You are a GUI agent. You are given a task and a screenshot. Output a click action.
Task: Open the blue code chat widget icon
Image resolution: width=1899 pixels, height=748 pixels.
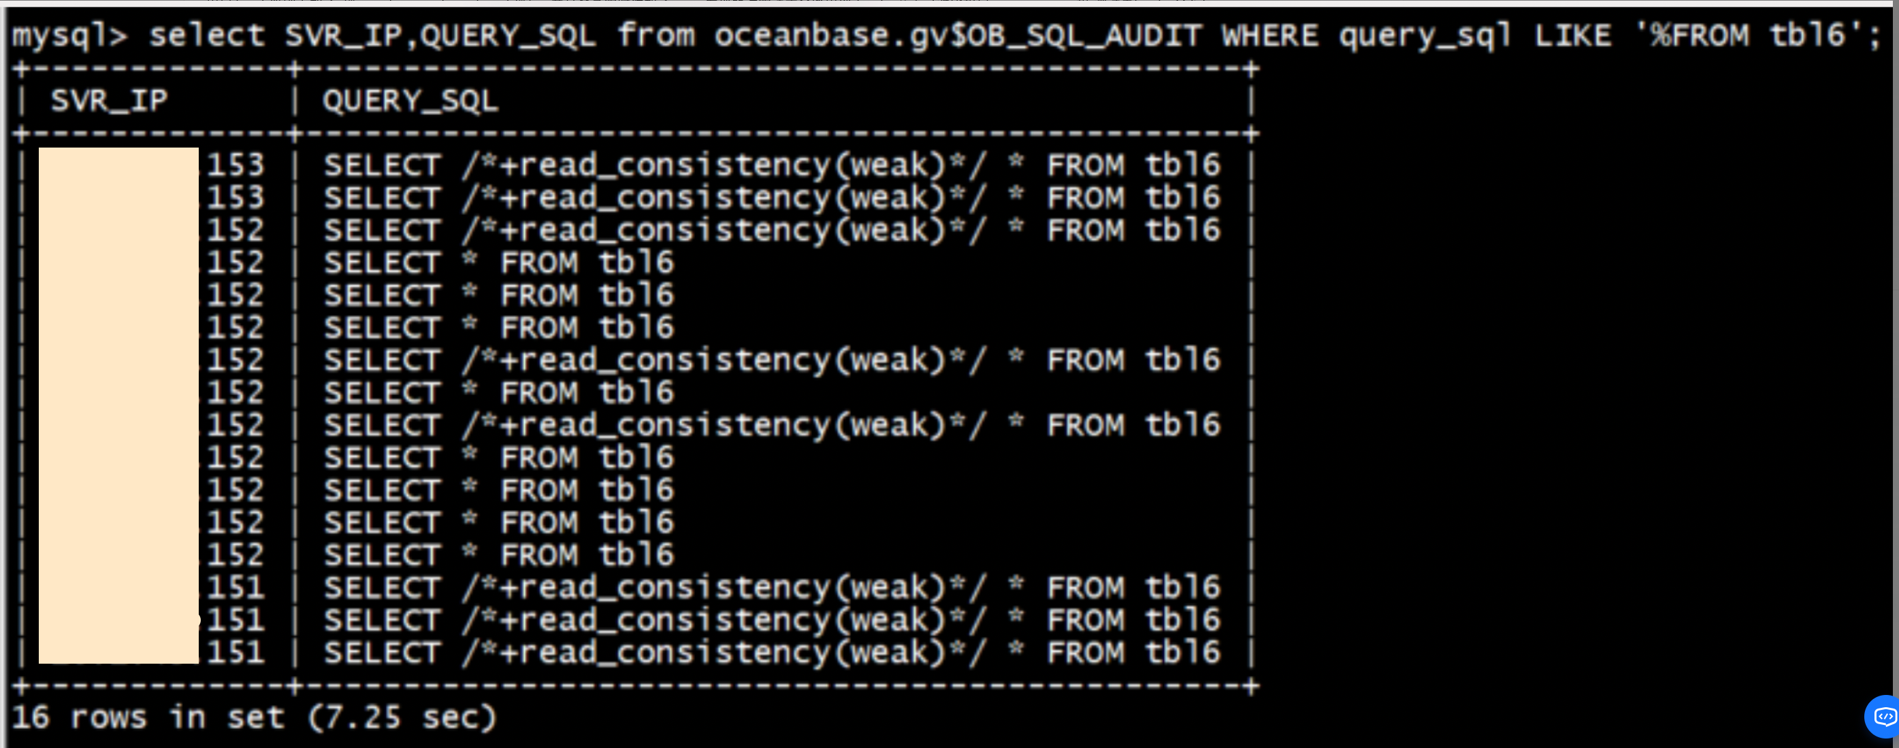click(1883, 715)
